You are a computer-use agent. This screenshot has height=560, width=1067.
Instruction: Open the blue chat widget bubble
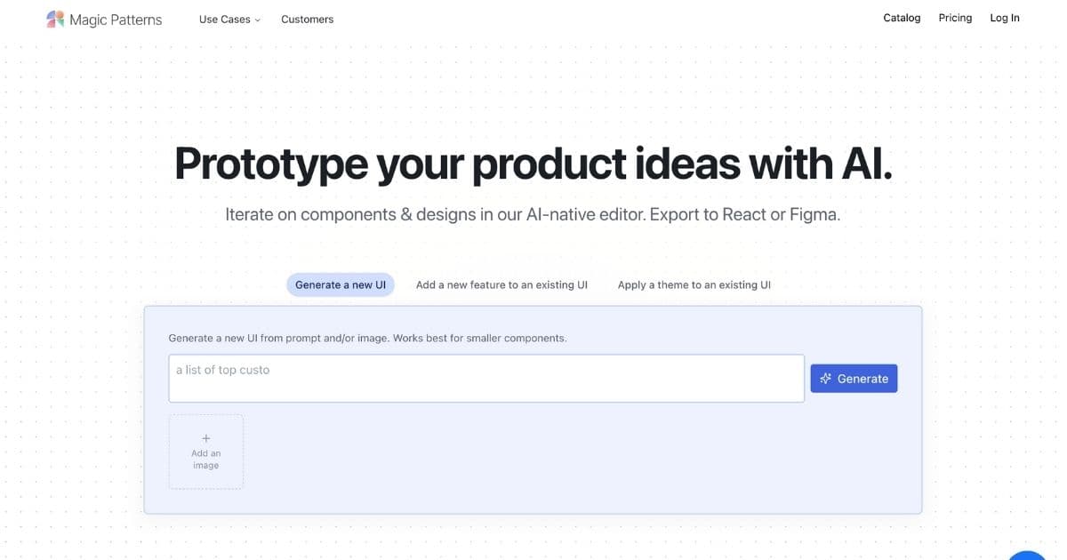pyautogui.click(x=1028, y=556)
